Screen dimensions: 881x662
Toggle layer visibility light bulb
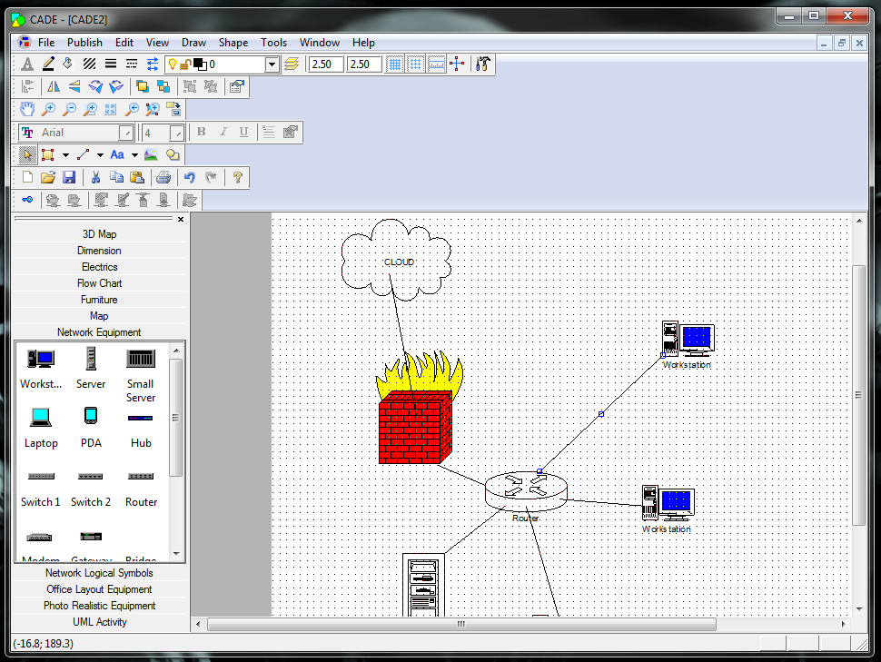[173, 64]
